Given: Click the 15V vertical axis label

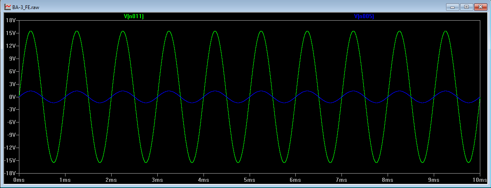Looking at the screenshot, I should 10,33.
